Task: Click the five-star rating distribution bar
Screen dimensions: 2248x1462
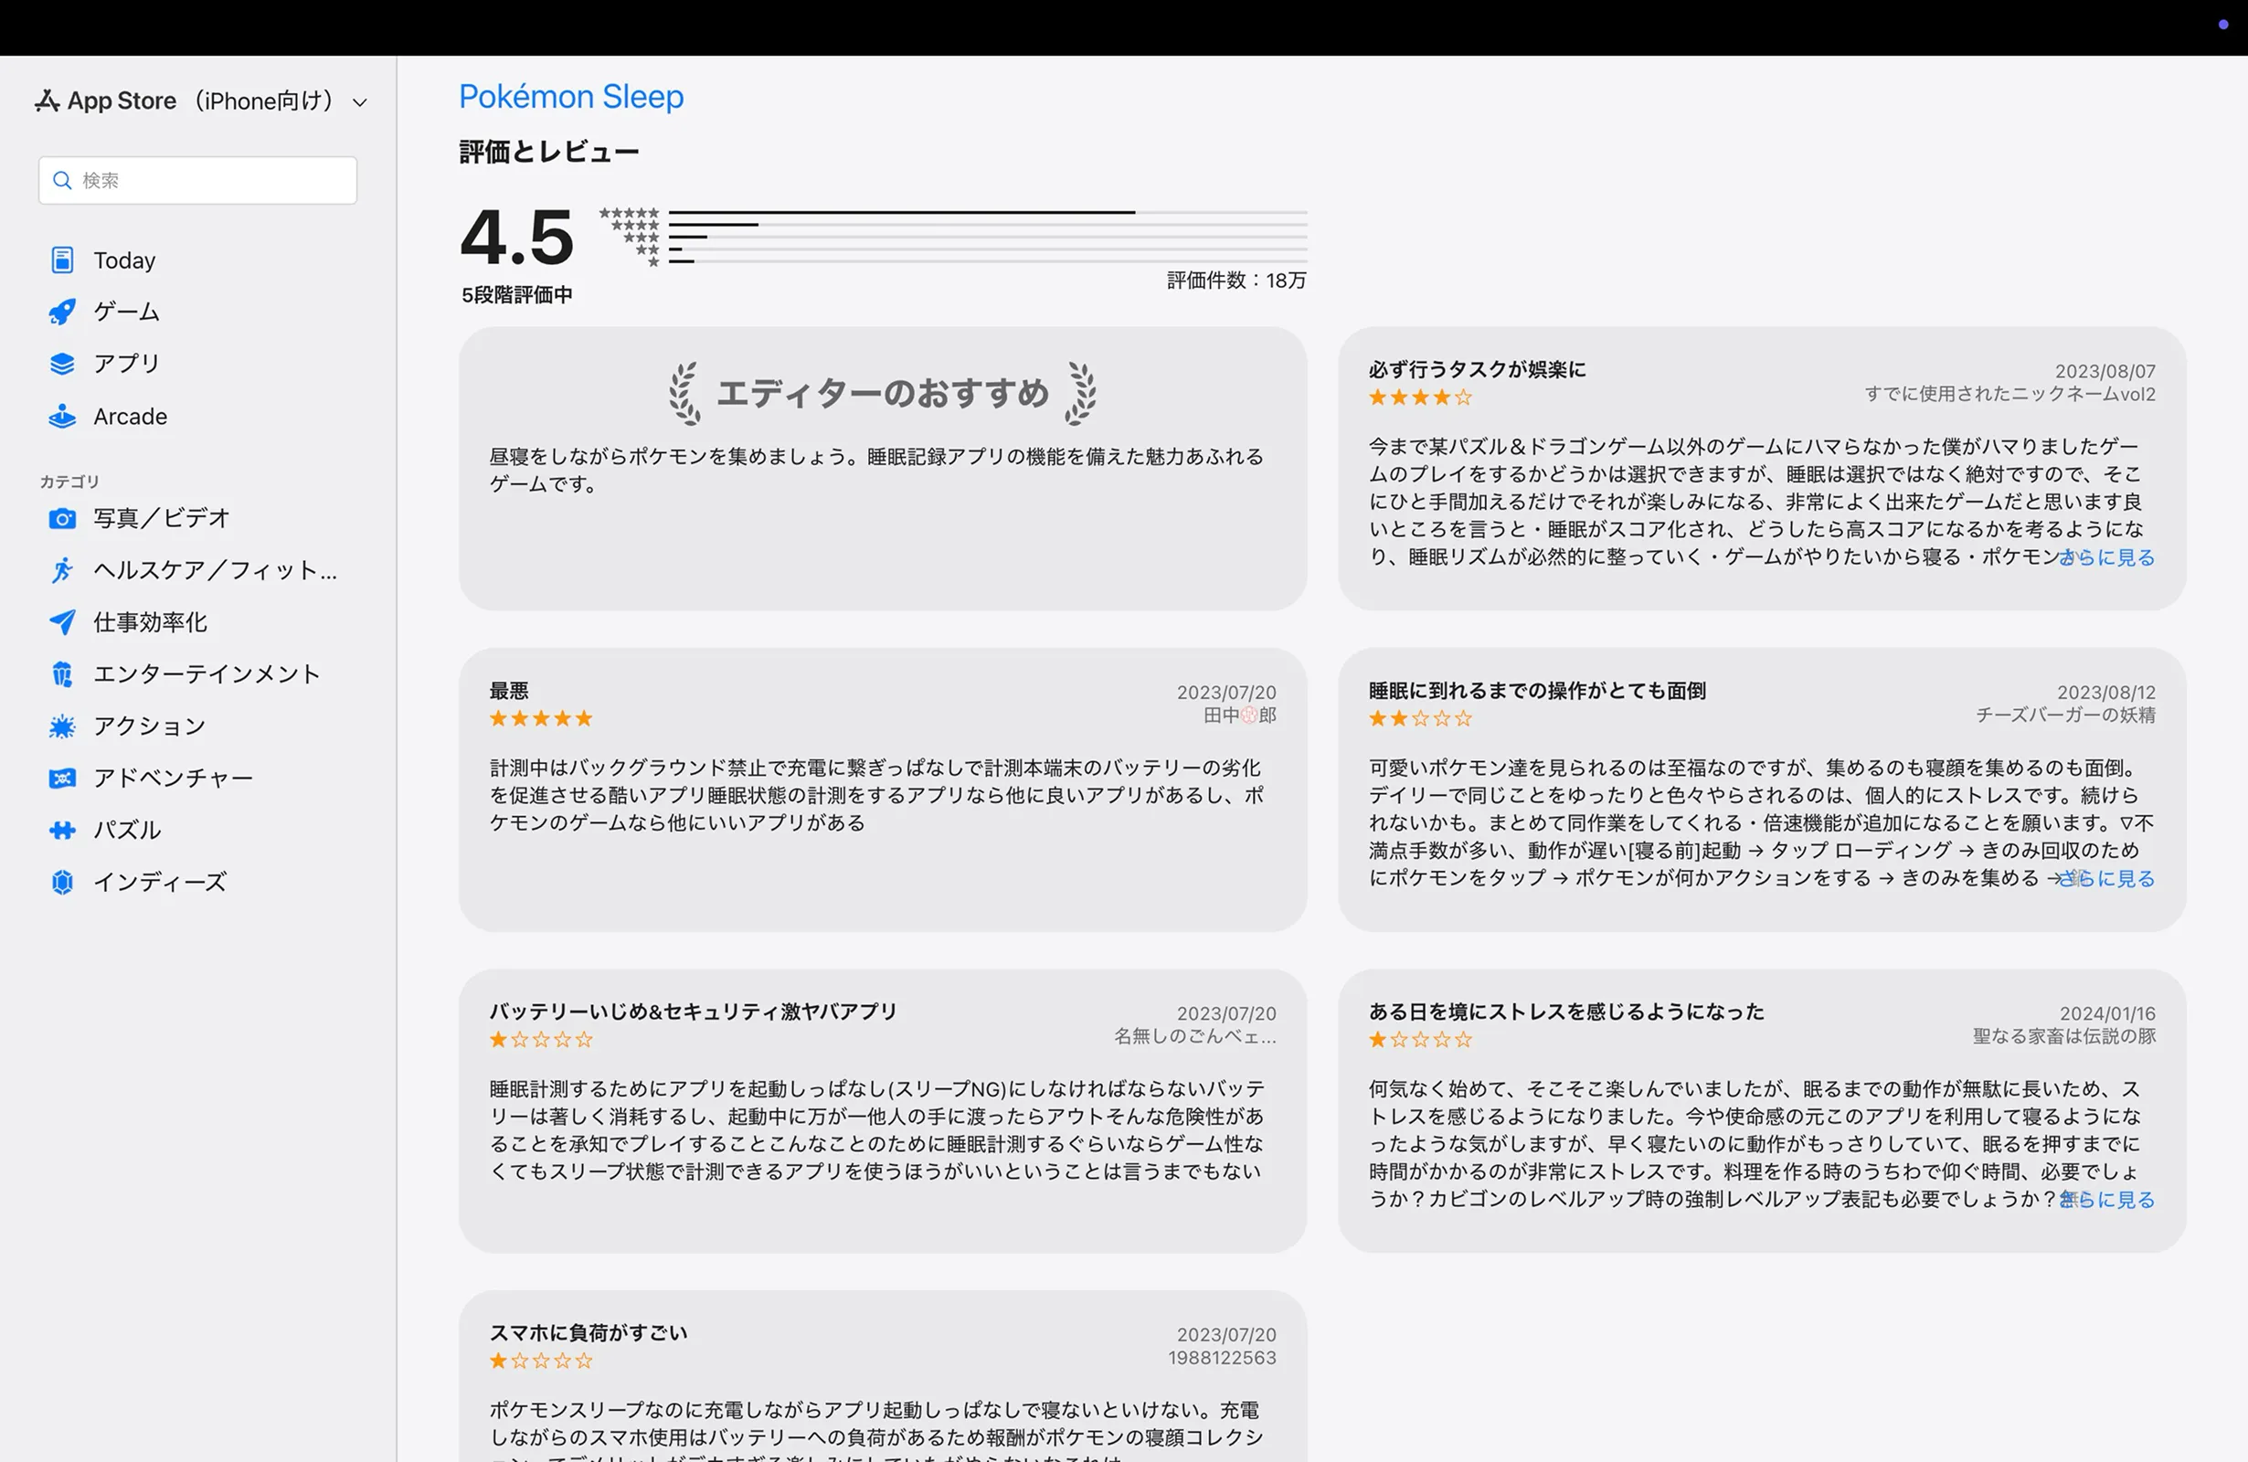Action: [x=988, y=213]
